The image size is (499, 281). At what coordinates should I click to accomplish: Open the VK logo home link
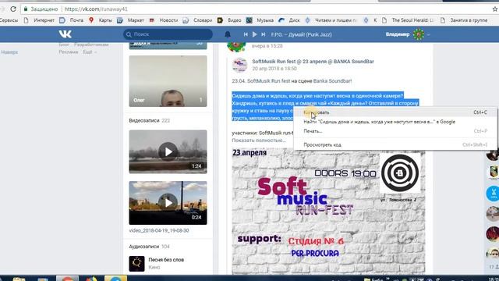tap(65, 34)
